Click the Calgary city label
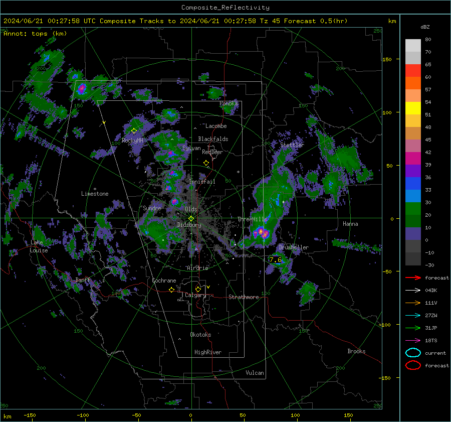Image resolution: width=451 pixels, height=422 pixels. pyautogui.click(x=195, y=295)
